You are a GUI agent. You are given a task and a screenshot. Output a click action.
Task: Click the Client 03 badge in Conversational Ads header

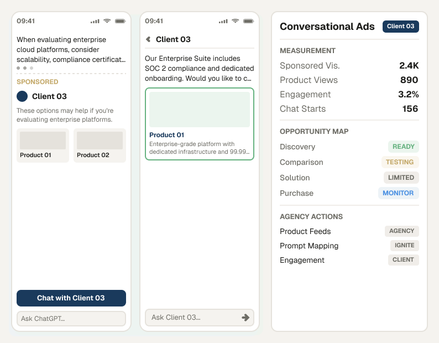401,27
